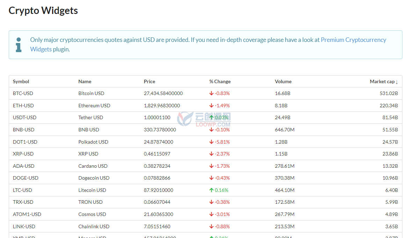408x238 pixels.
Task: Sort by % Change column header
Action: coord(220,81)
